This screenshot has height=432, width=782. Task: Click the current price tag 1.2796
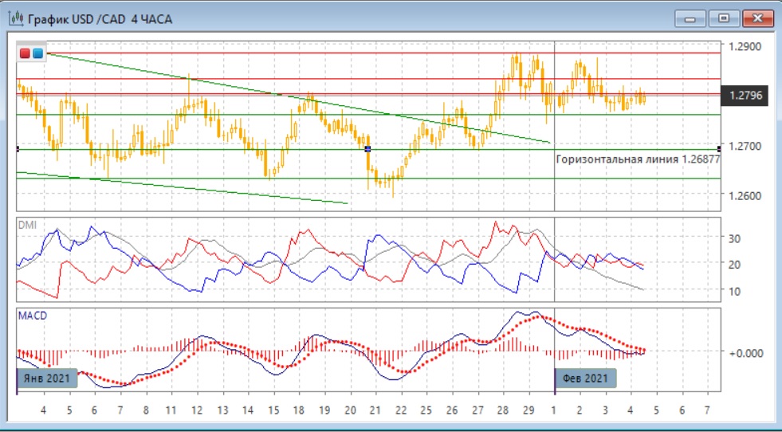(x=746, y=96)
